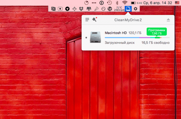Click the 1Password circle icon
Viewport: 181px width, 119px height.
(x=102, y=3)
